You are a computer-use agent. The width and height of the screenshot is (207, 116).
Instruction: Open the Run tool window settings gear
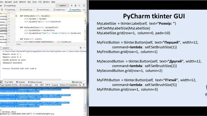[x=81, y=48]
